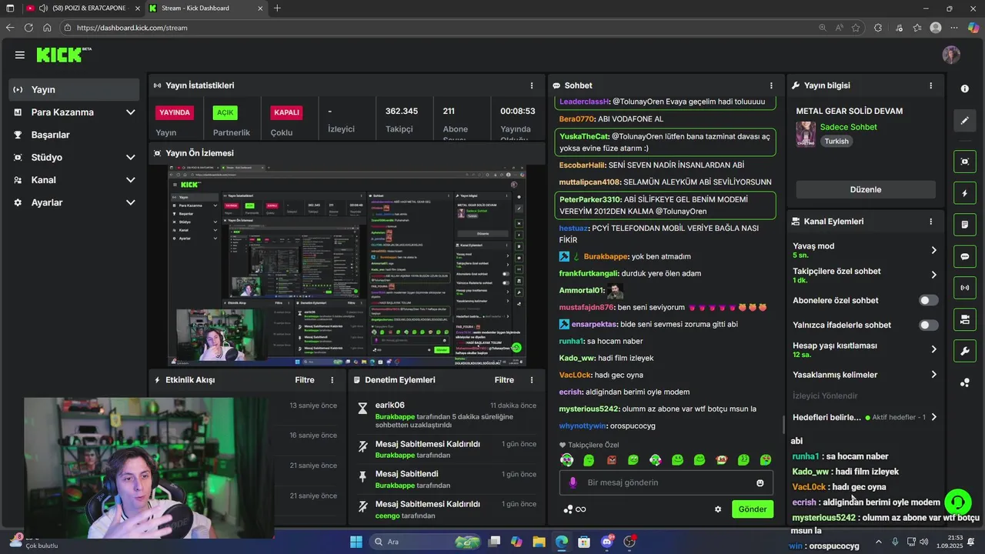Open Sohbet panel three-dot menu
The image size is (985, 554).
771,85
